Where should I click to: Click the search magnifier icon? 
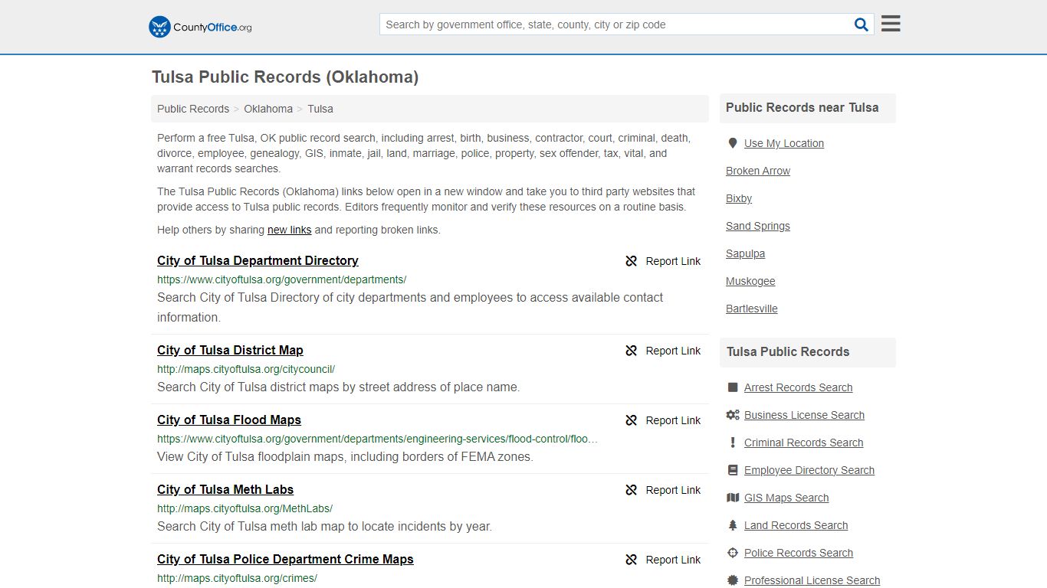coord(862,24)
